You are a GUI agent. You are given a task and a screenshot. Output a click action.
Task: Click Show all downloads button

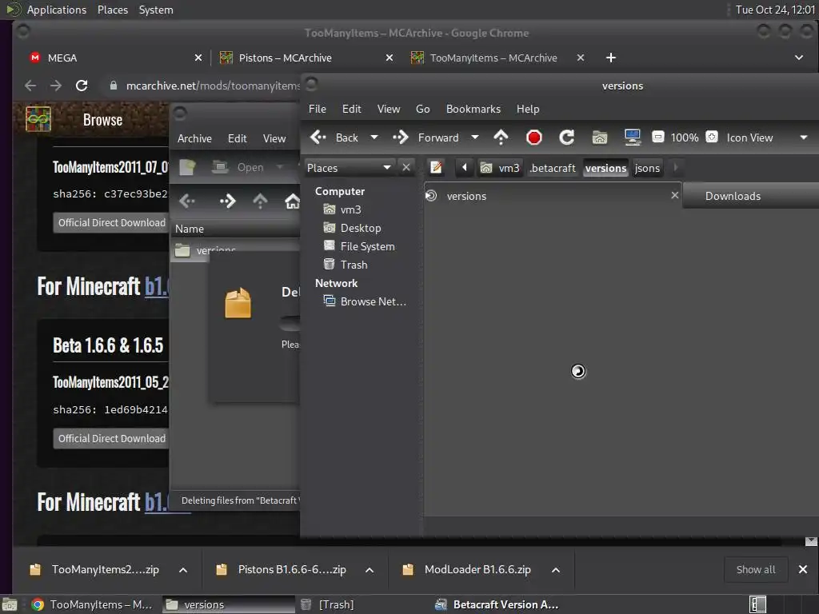[x=756, y=569]
